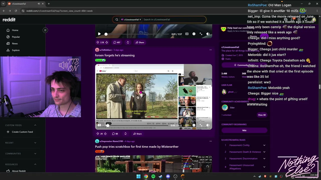The height and width of the screenshot is (180, 321).
Task: Select the Drama flair tag
Action: (100, 60)
